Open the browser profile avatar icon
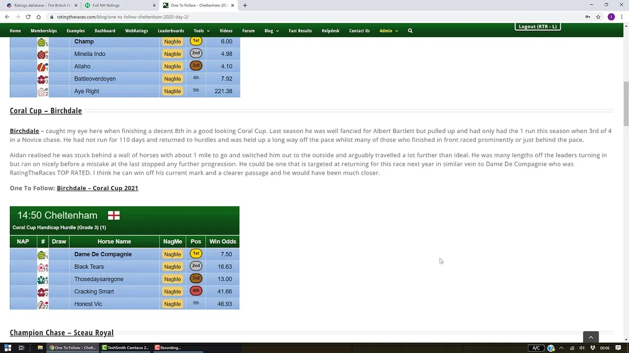The width and height of the screenshot is (629, 353). [611, 17]
